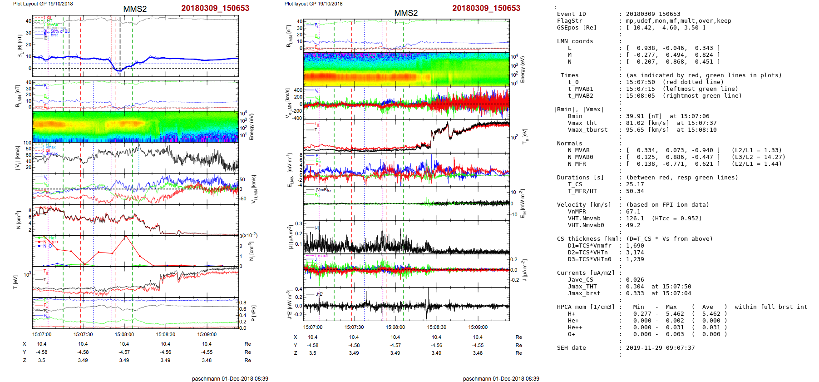This screenshot has width=819, height=382.
Task: Select the LMN coords heading
Action: point(575,41)
